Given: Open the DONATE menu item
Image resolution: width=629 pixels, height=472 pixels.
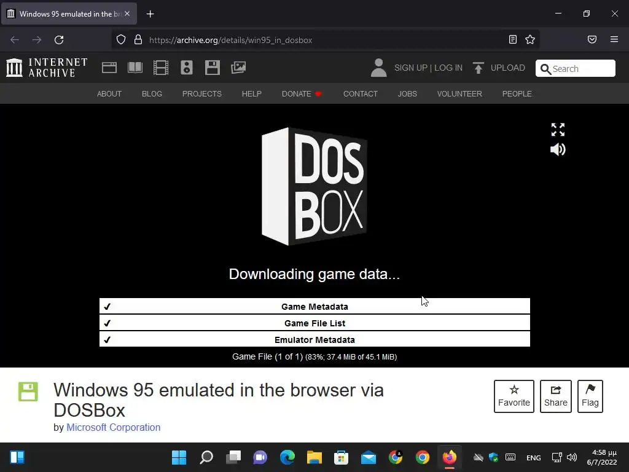Looking at the screenshot, I should coord(302,94).
